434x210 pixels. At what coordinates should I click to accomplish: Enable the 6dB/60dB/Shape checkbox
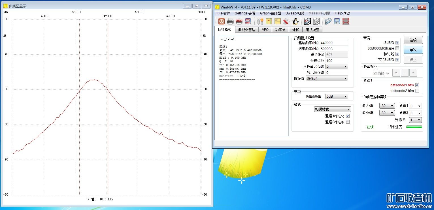click(397, 48)
